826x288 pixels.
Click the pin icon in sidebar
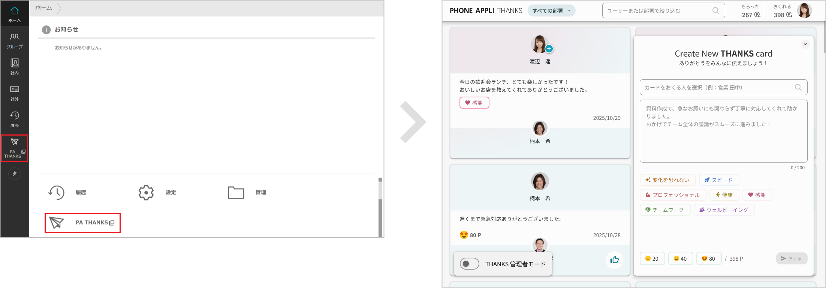(15, 174)
